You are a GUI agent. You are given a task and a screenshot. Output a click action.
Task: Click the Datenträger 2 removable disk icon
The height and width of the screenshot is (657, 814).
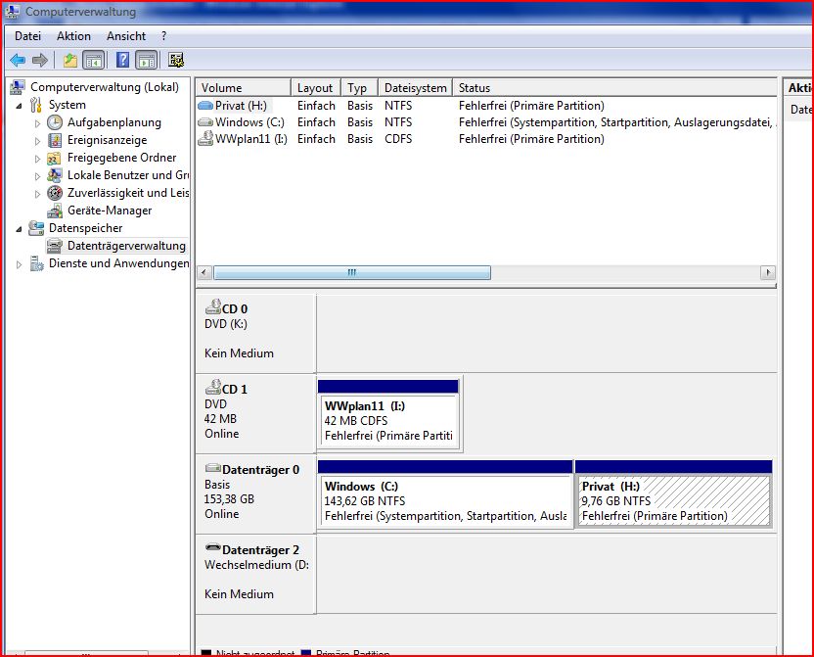(x=213, y=547)
